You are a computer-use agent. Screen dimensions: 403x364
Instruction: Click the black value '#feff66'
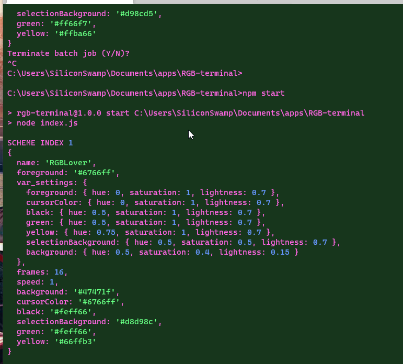(71, 312)
